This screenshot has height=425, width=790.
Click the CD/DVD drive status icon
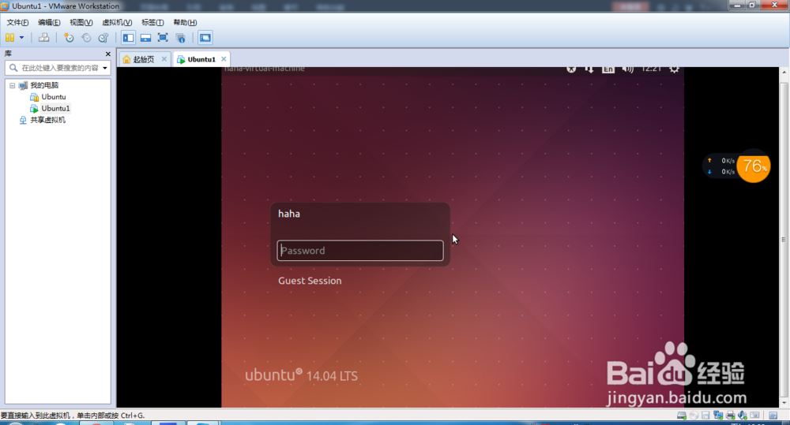point(694,416)
